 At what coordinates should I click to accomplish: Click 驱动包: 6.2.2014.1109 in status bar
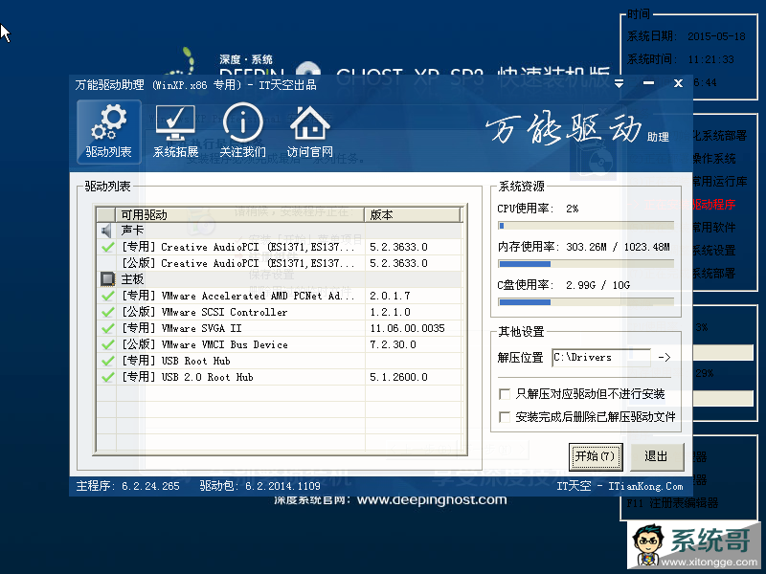pos(259,486)
